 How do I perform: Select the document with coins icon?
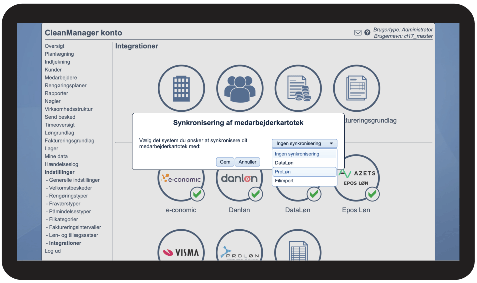click(298, 88)
